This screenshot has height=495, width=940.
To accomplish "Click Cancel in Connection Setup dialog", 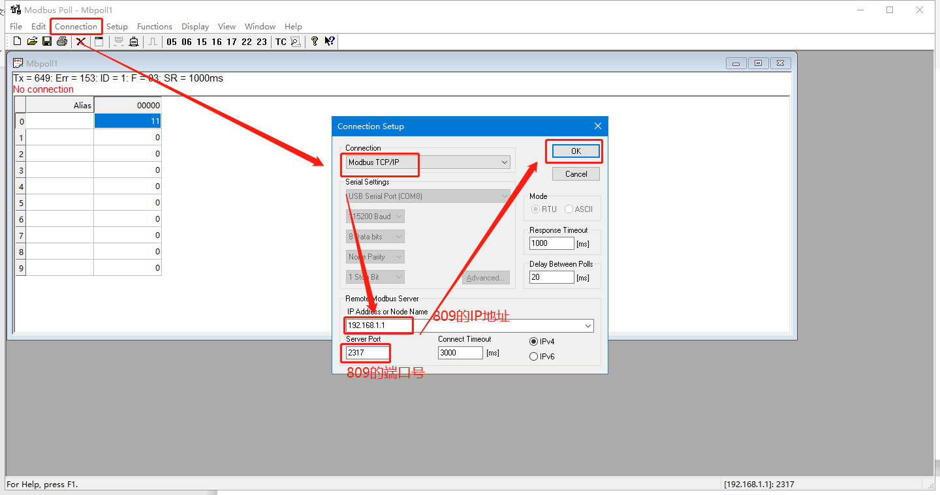I will 575,174.
